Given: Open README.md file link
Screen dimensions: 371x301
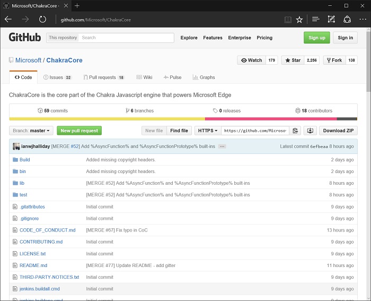Looking at the screenshot, I should pyautogui.click(x=33, y=265).
